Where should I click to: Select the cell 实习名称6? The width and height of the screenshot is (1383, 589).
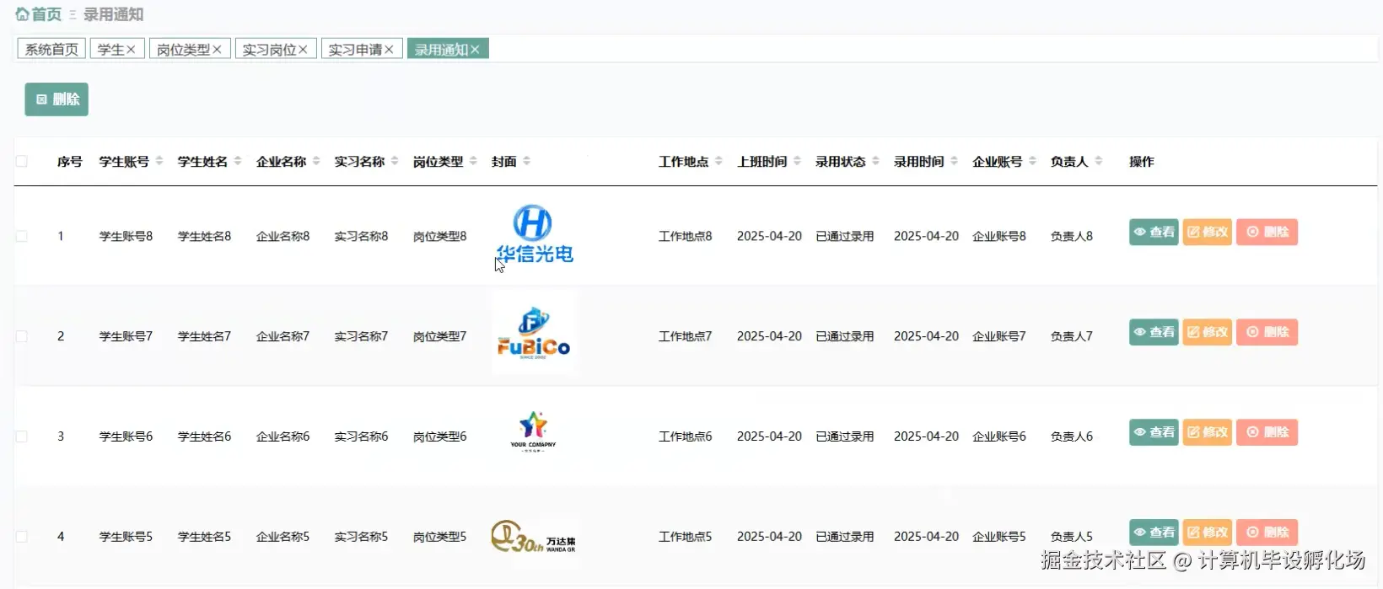[x=361, y=436]
